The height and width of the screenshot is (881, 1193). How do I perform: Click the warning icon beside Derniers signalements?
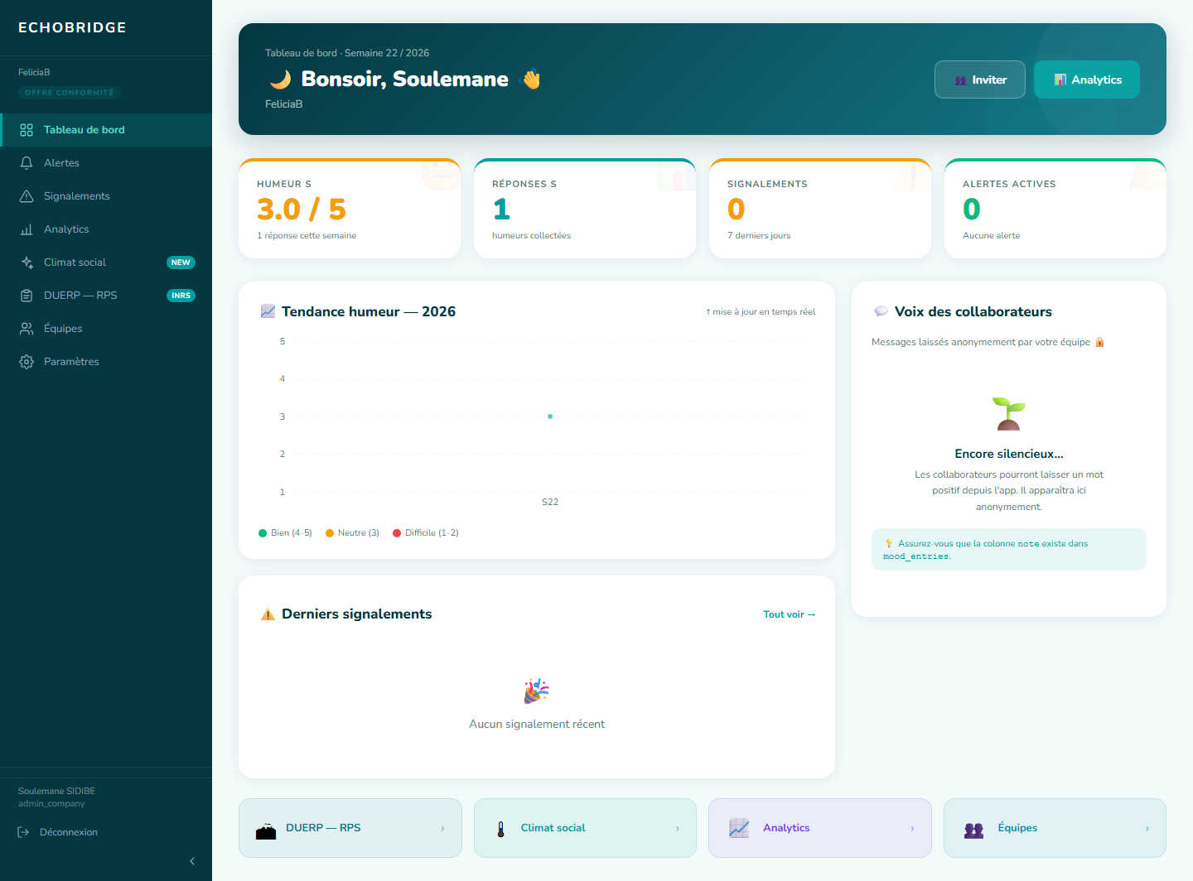click(268, 614)
